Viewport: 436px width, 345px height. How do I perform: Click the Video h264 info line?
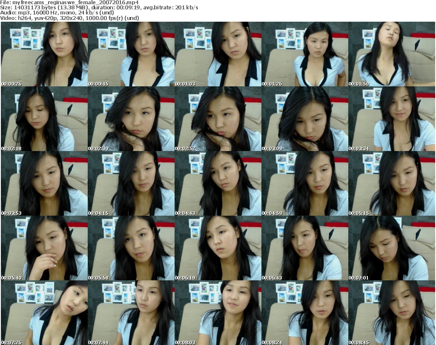click(x=69, y=18)
